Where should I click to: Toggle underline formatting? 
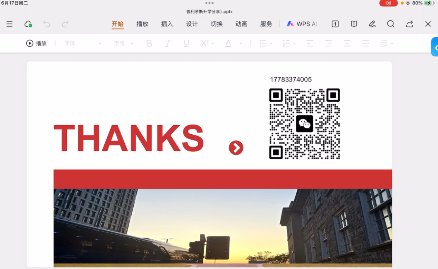187,44
